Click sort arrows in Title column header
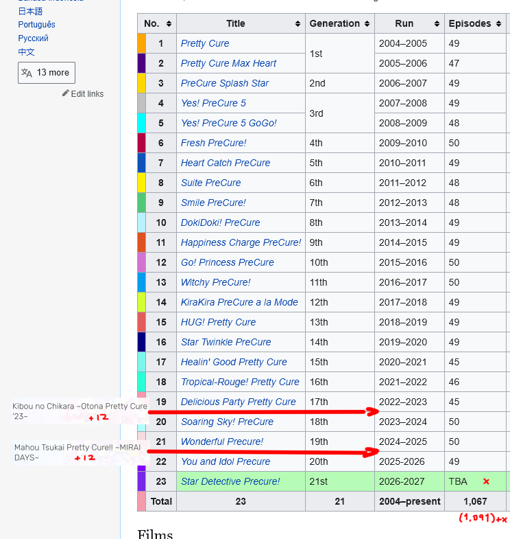The height and width of the screenshot is (539, 510). pyautogui.click(x=298, y=24)
